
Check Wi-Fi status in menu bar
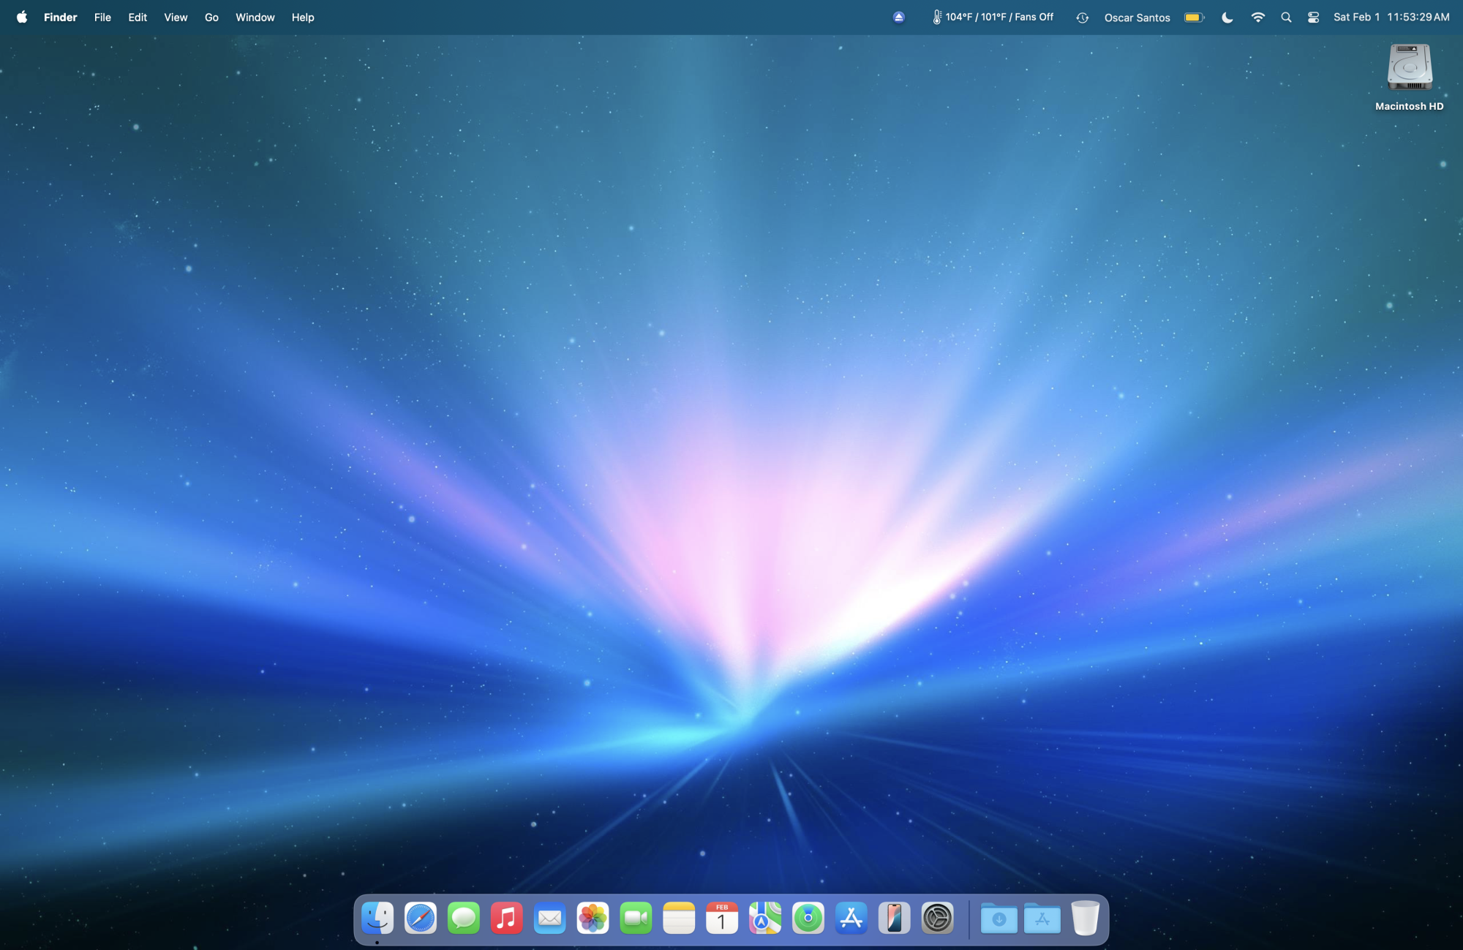(x=1257, y=17)
